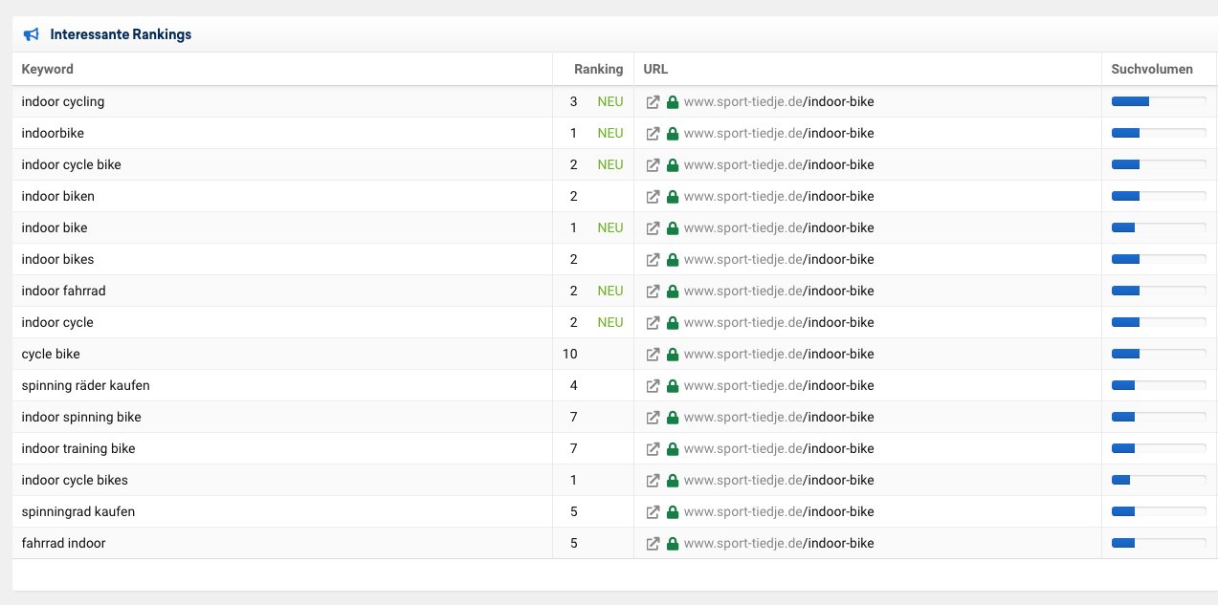Click the Interessante Rankings panel title

point(121,34)
